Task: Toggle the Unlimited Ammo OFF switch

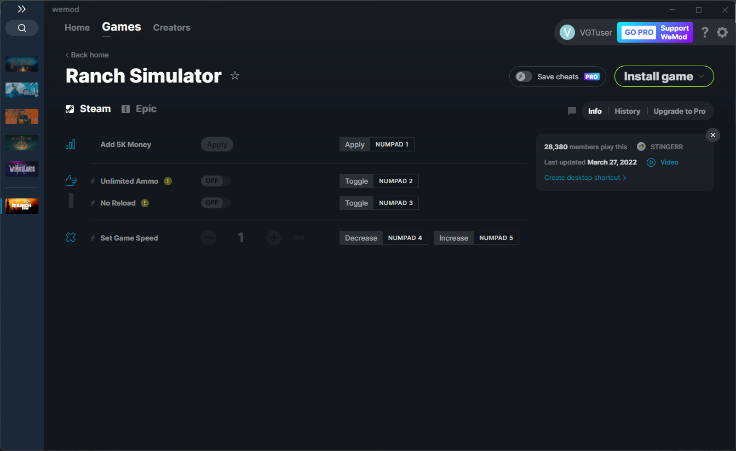Action: point(216,181)
